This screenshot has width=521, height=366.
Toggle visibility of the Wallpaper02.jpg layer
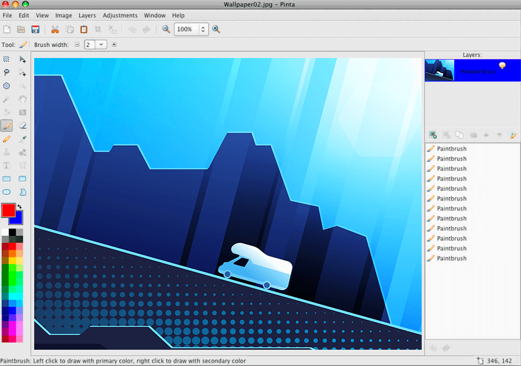502,65
